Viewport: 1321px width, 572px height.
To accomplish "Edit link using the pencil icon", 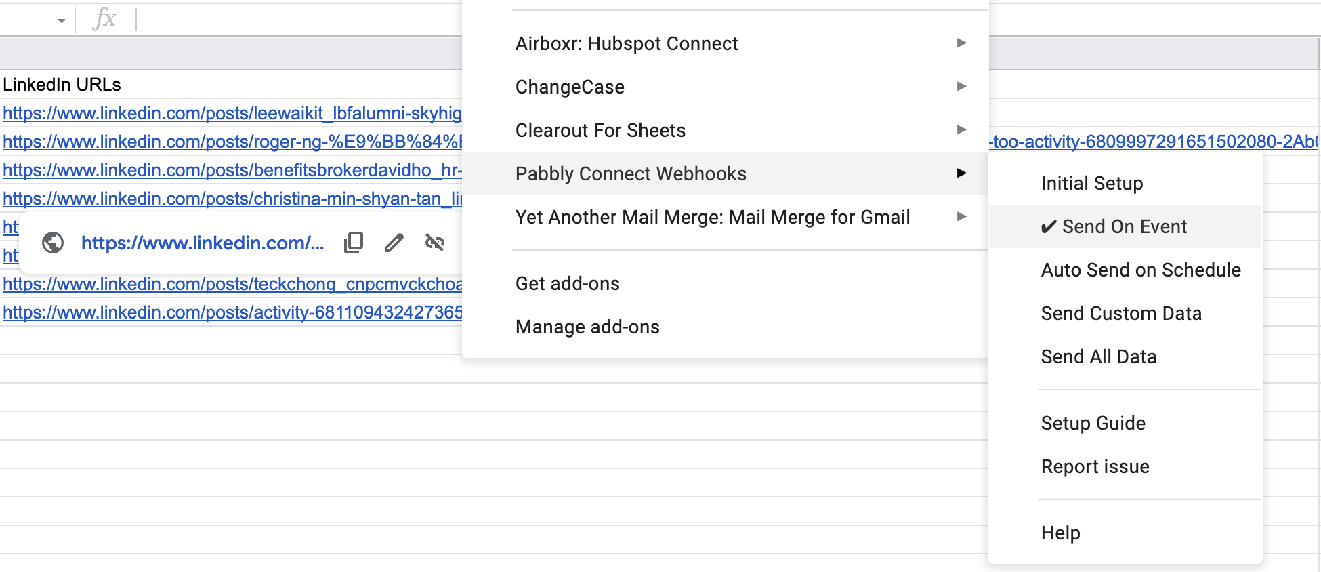I will click(394, 243).
